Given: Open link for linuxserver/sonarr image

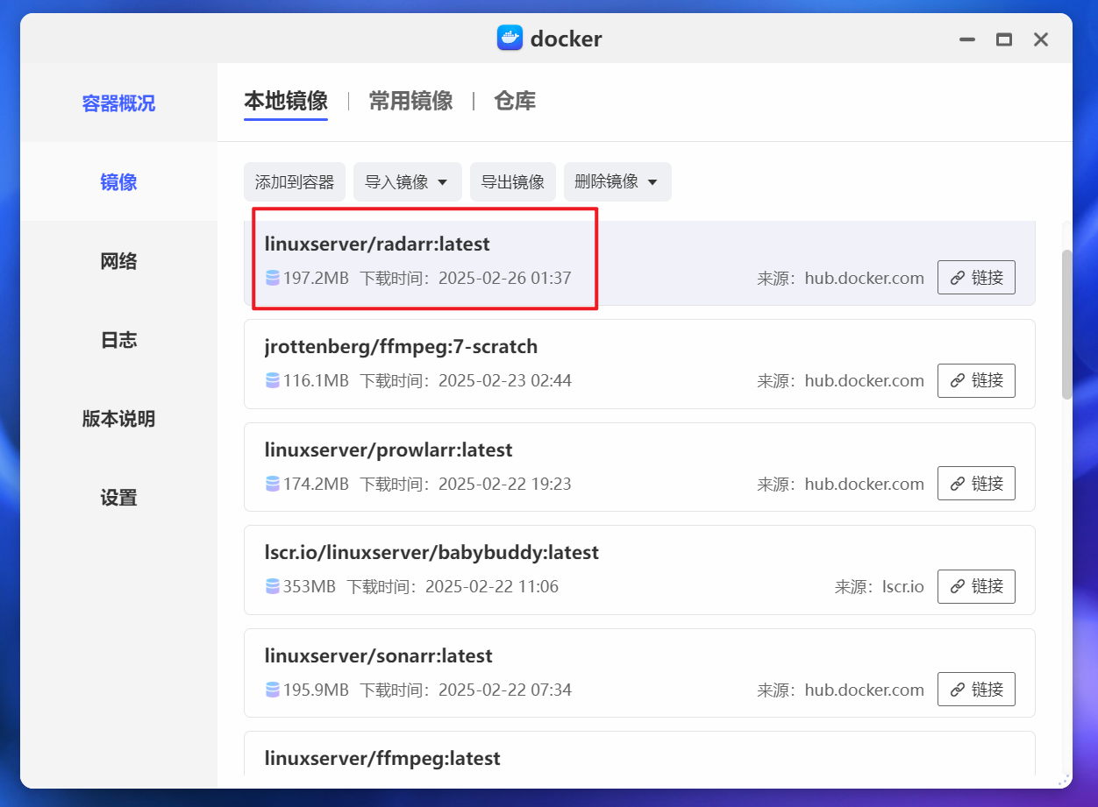Looking at the screenshot, I should click(x=976, y=690).
